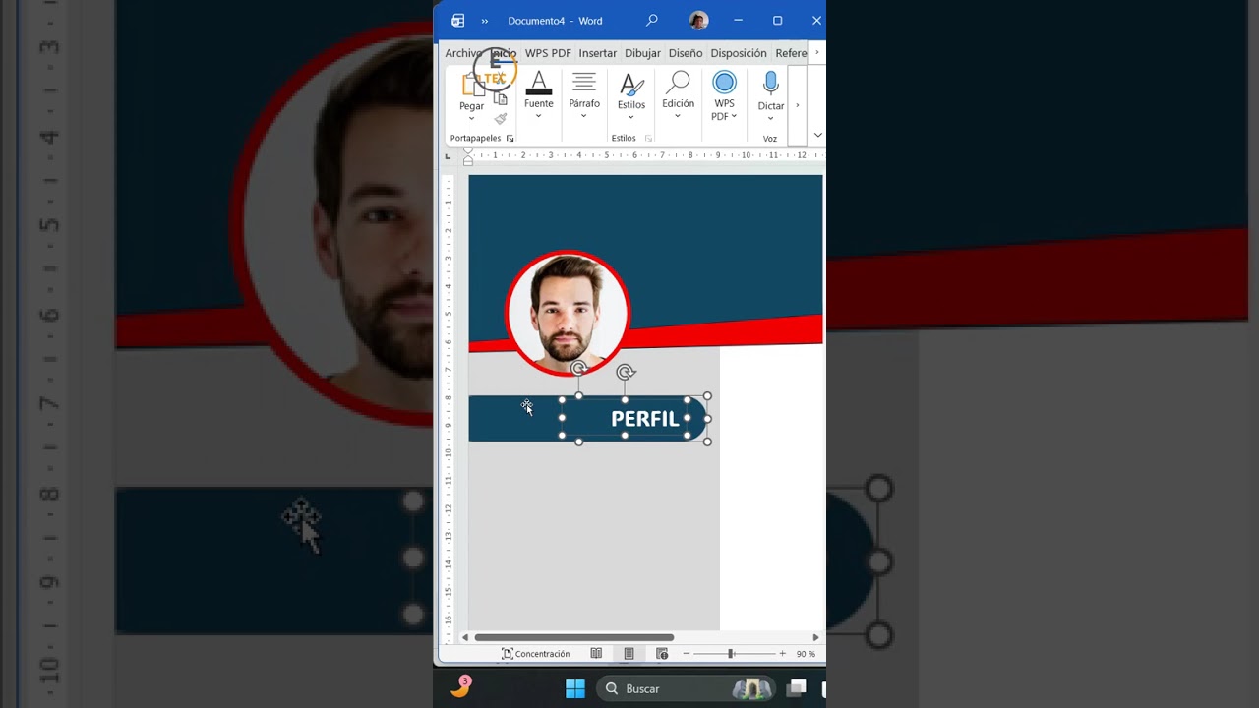Screen dimensions: 1259x708
Task: Open the search magnifier in the title bar
Action: pyautogui.click(x=651, y=20)
